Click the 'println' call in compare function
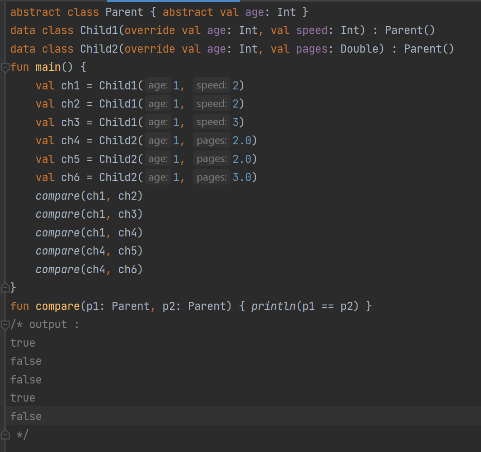The image size is (481, 452). click(x=274, y=306)
